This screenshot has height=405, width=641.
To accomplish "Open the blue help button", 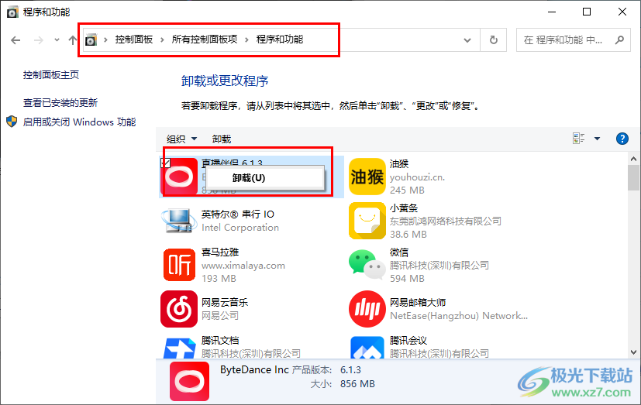I will point(622,139).
